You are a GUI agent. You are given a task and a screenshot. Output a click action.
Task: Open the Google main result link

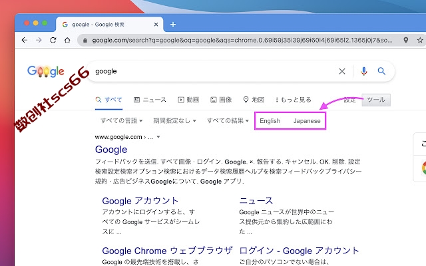[111, 150]
